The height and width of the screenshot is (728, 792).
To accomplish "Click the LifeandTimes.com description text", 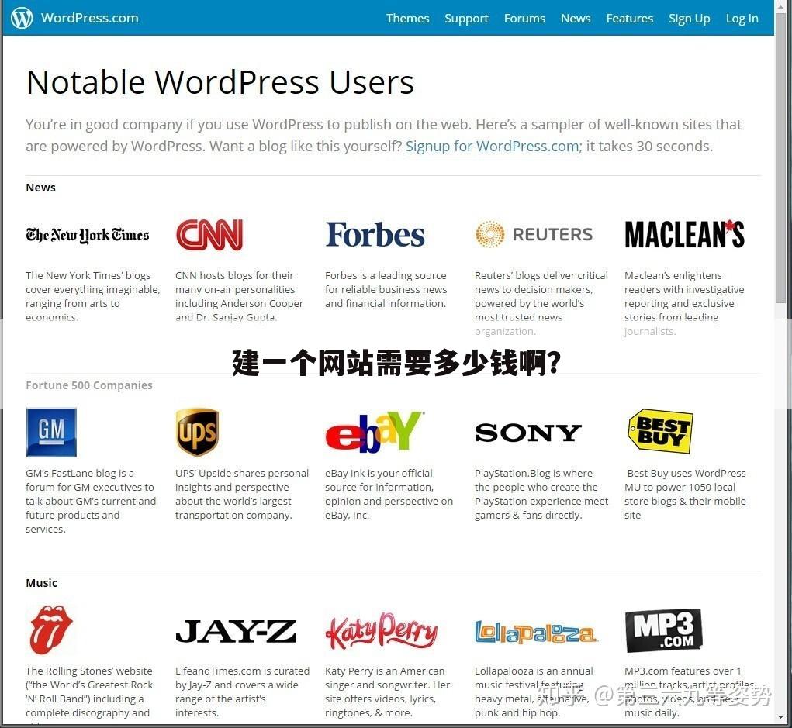I will [243, 692].
